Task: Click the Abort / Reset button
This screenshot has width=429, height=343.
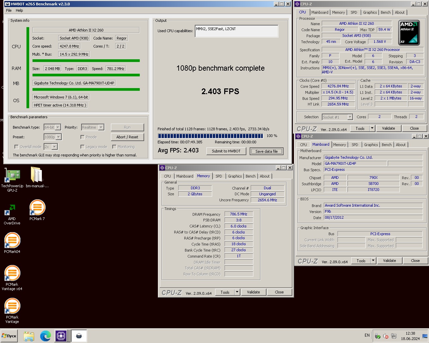Action: point(127,137)
